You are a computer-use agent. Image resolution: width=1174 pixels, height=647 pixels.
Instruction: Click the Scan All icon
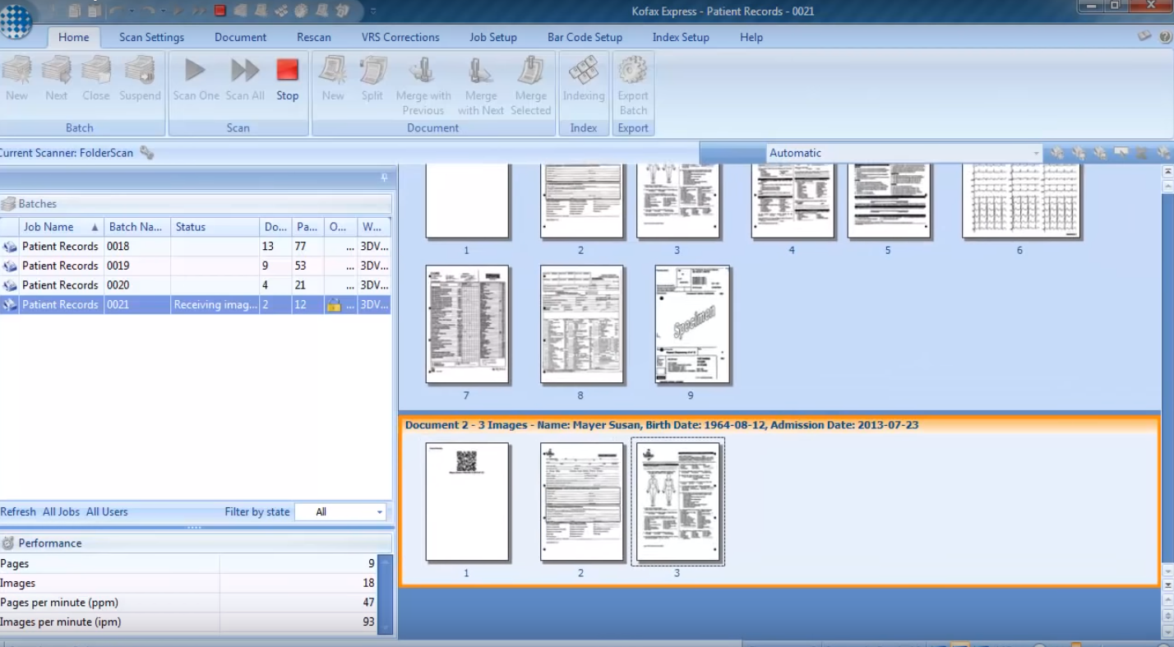tap(245, 71)
